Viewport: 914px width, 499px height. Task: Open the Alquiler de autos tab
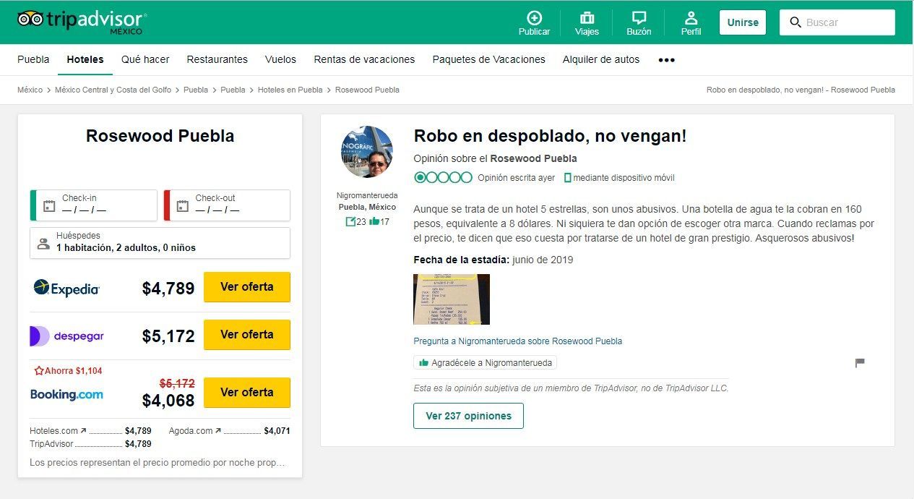(601, 59)
